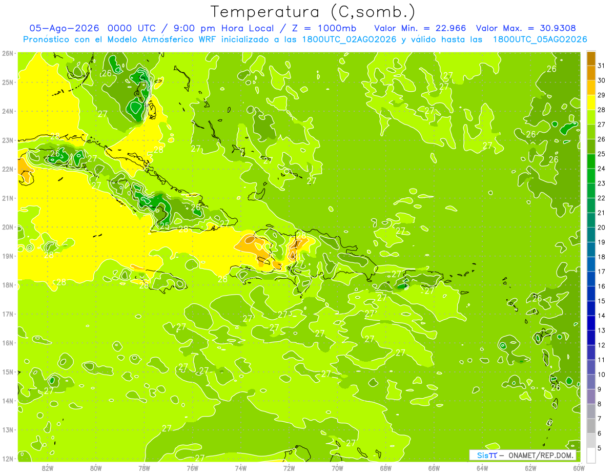Pick the 15–16 blue legend swatch
The width and height of the screenshot is (615, 475).
tap(591, 294)
